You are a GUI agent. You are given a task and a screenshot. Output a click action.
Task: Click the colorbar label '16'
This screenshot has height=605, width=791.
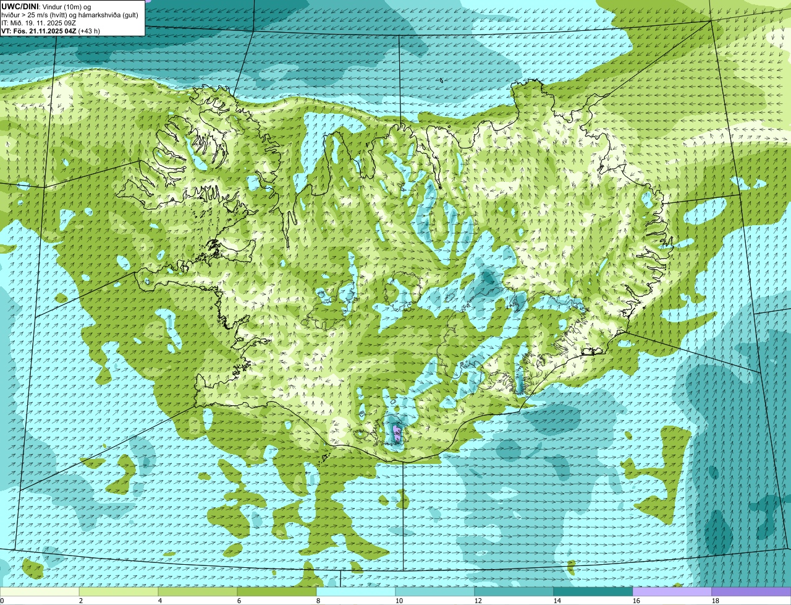(637, 601)
